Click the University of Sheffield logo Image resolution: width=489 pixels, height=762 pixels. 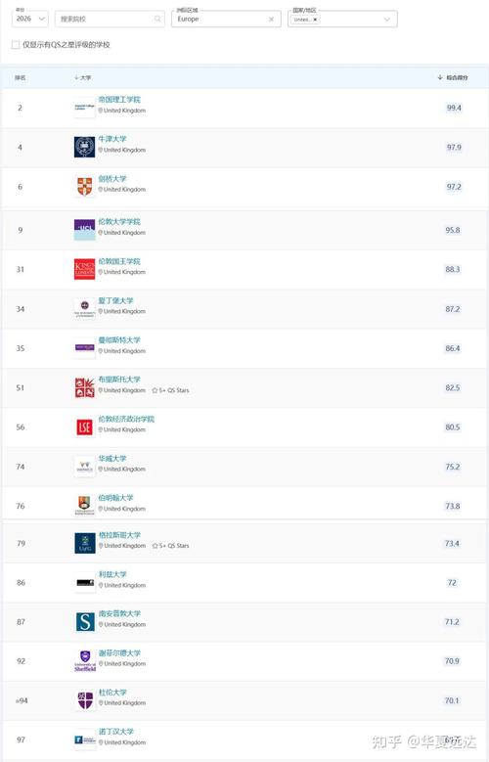click(85, 661)
